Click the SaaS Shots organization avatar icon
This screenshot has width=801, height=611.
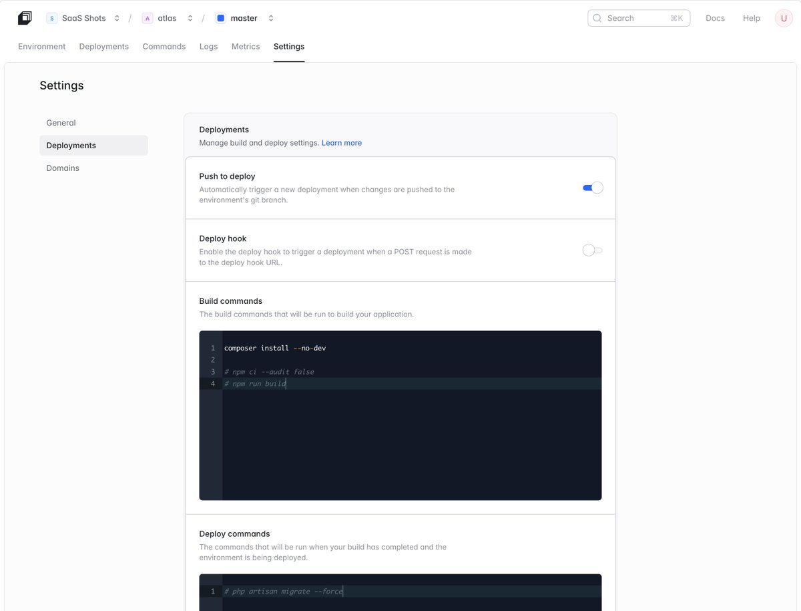[51, 18]
